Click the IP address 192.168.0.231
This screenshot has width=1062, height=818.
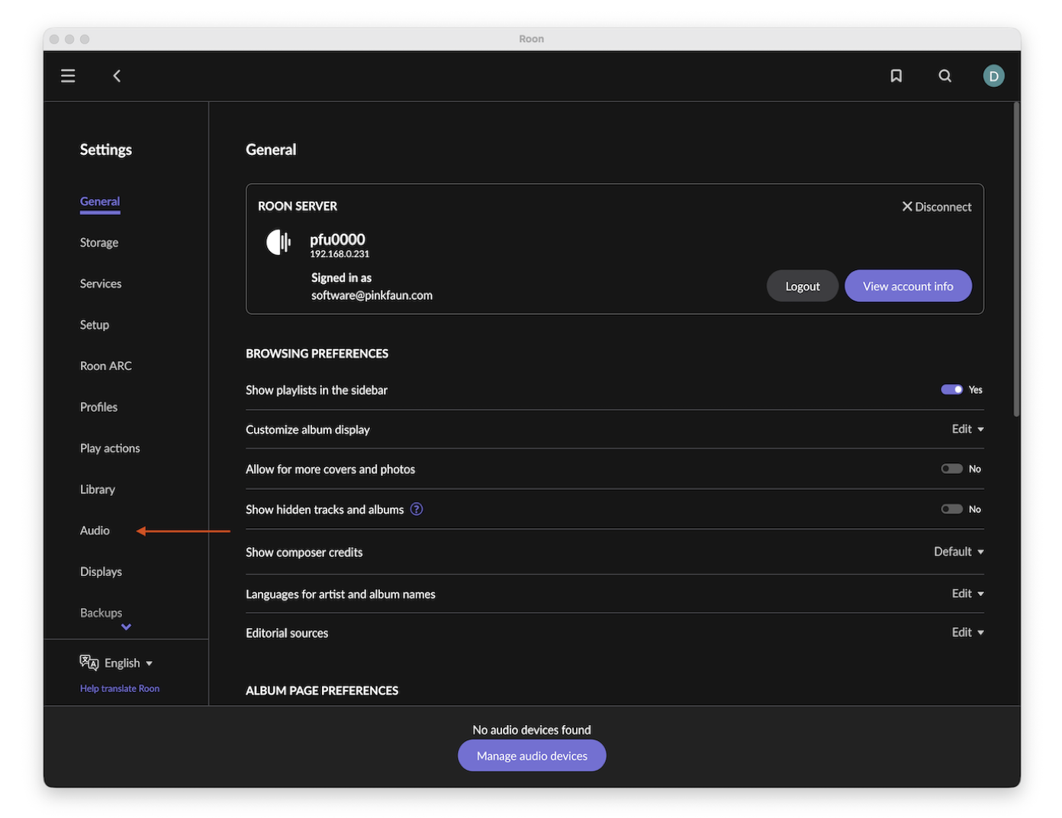340,254
